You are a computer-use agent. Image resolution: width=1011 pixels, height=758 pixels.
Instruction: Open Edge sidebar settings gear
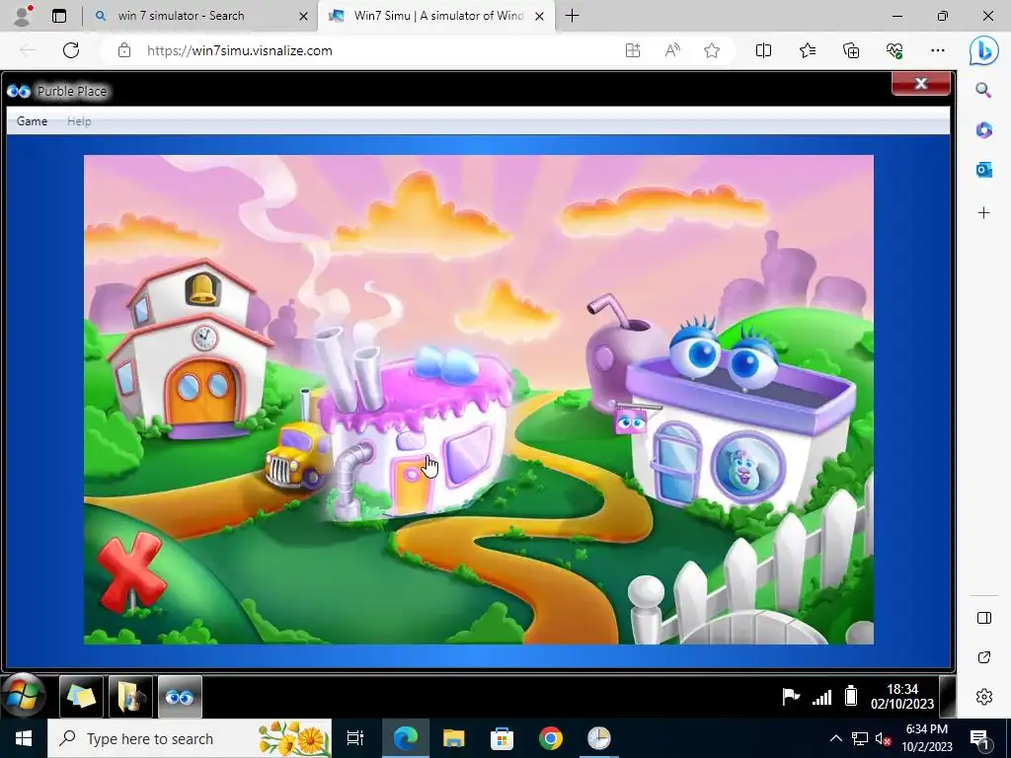(x=984, y=697)
